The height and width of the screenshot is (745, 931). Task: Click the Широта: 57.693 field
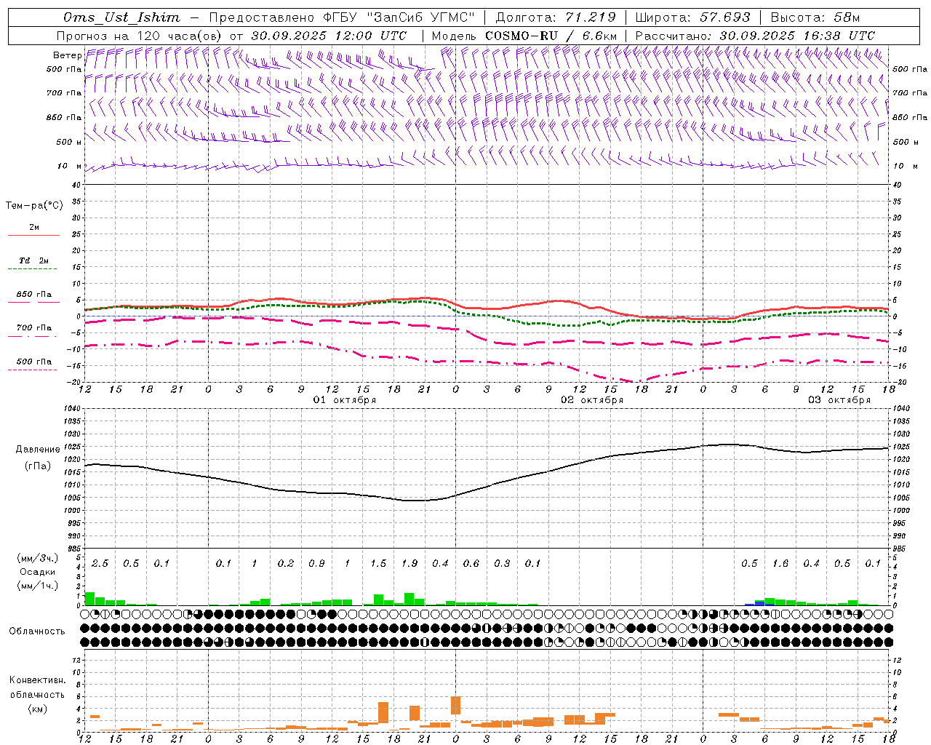click(x=692, y=17)
